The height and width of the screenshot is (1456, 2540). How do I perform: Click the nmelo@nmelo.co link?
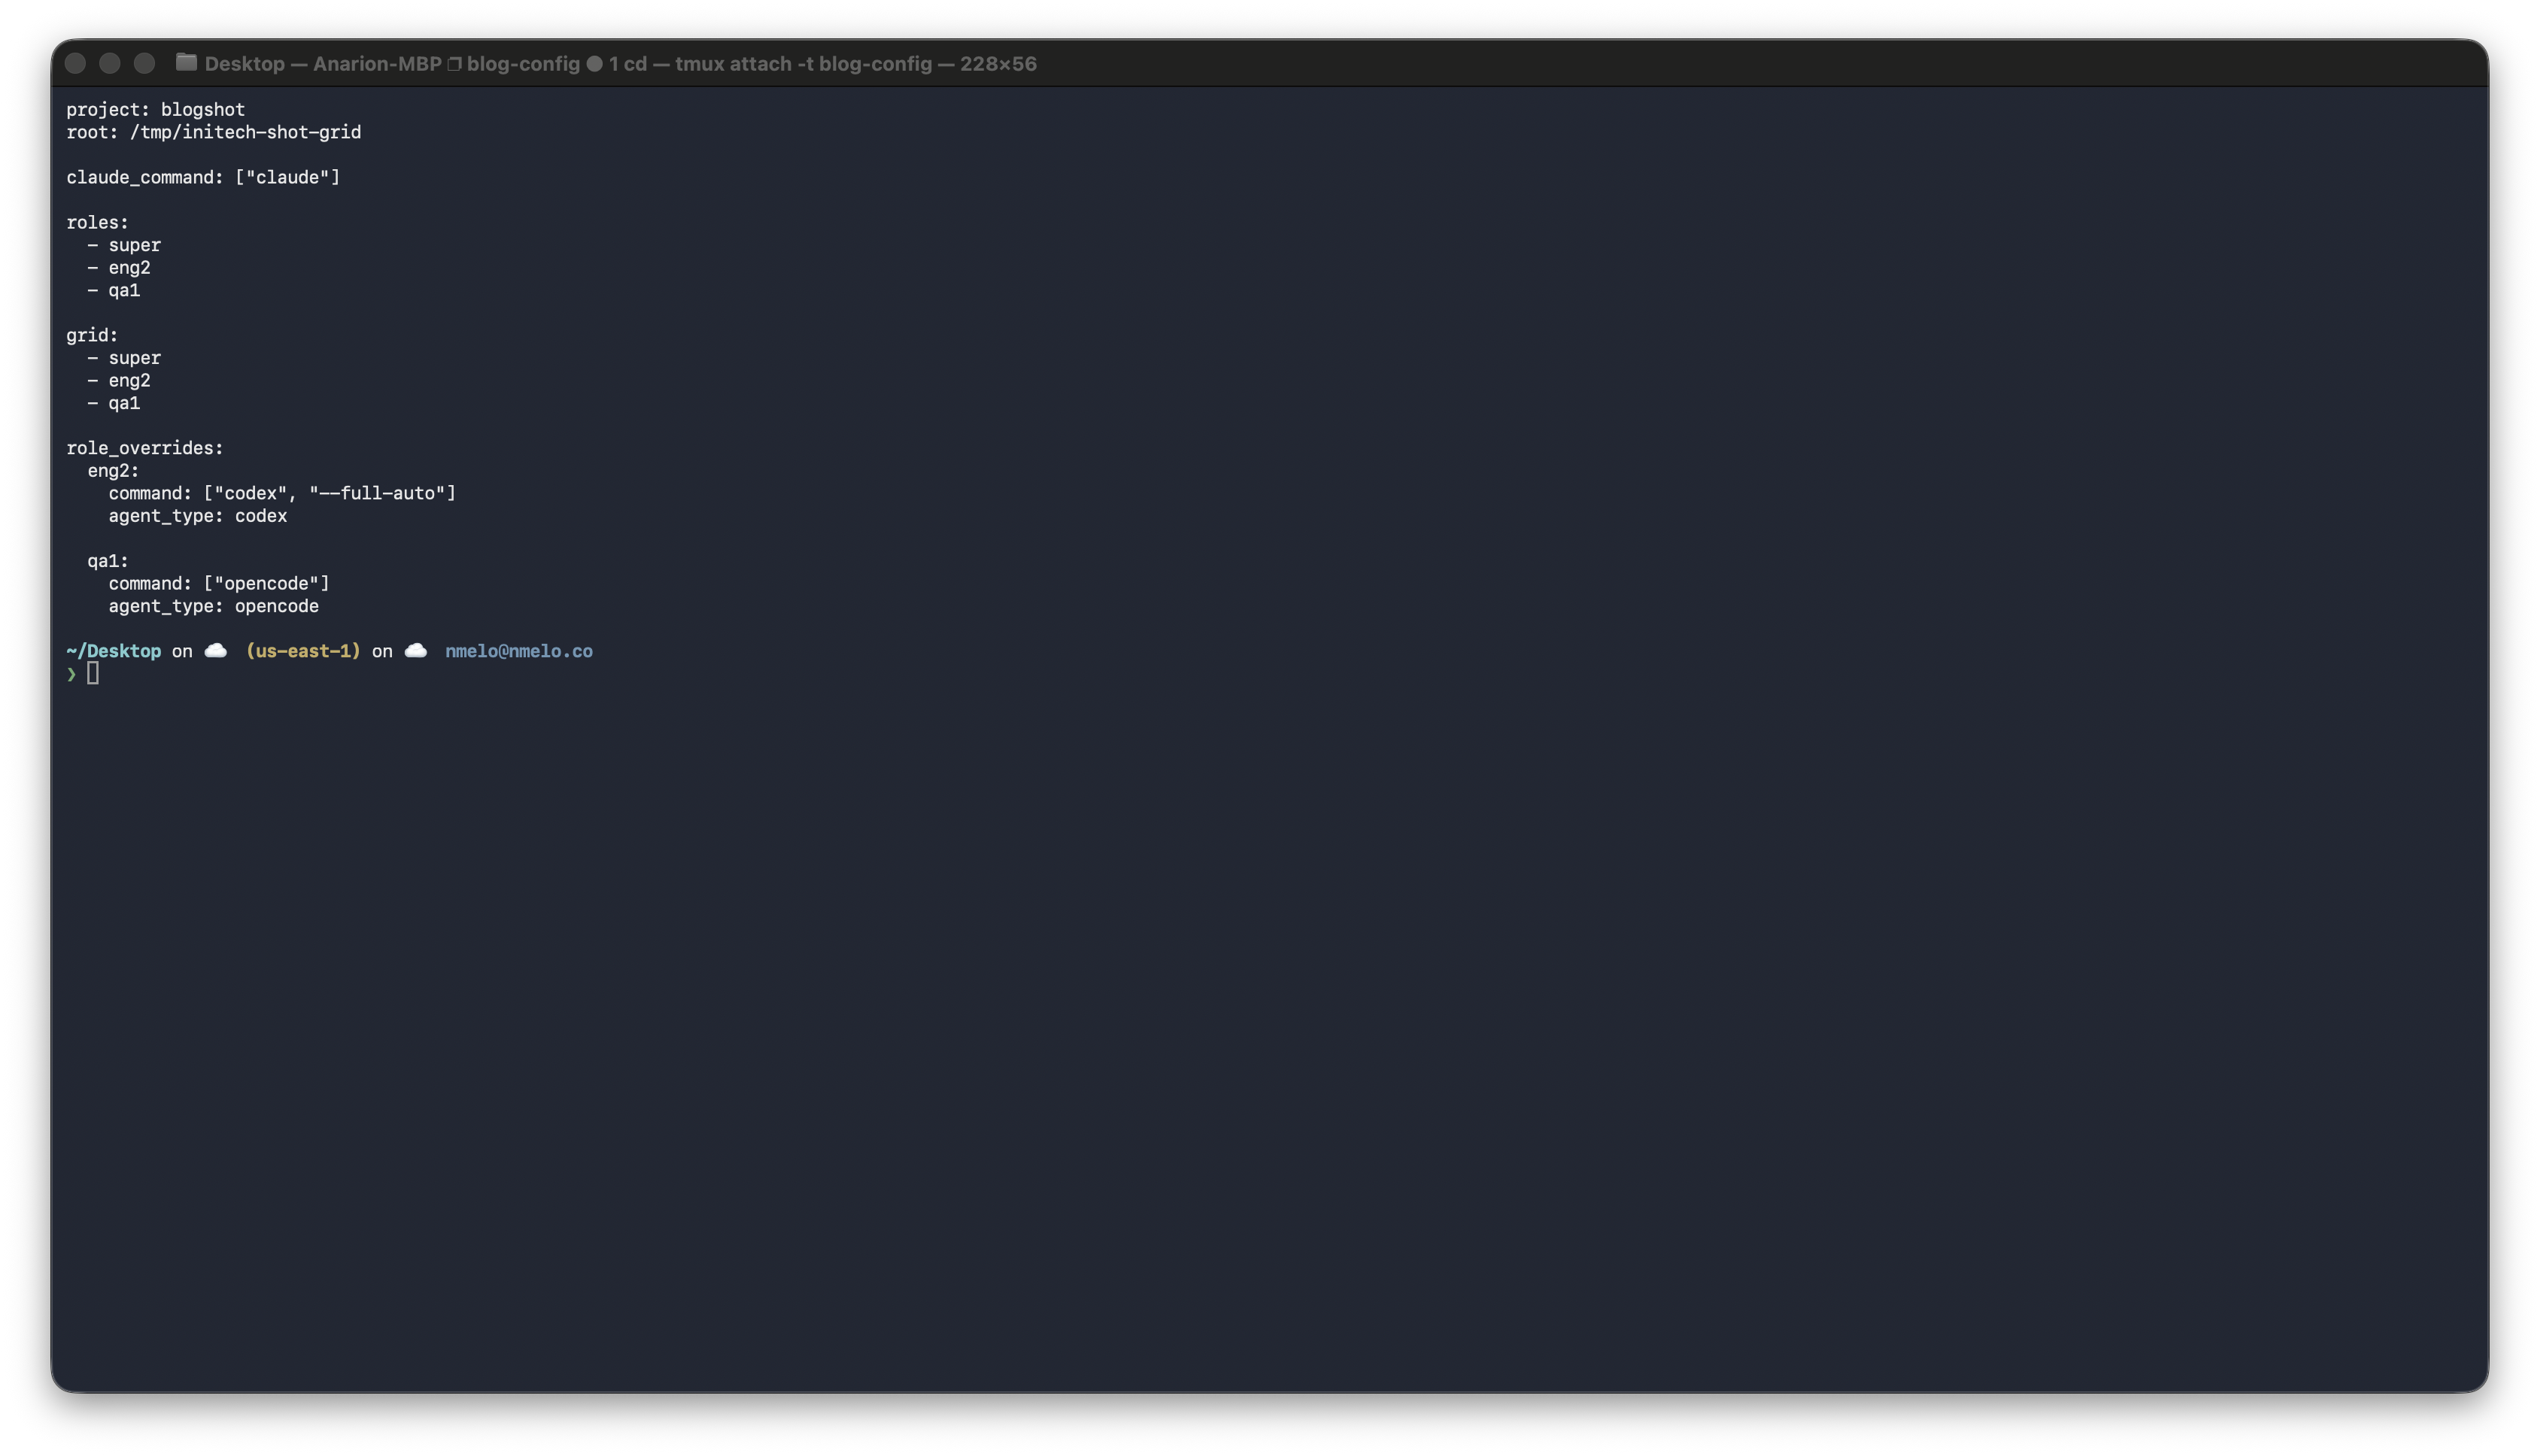pyautogui.click(x=518, y=650)
